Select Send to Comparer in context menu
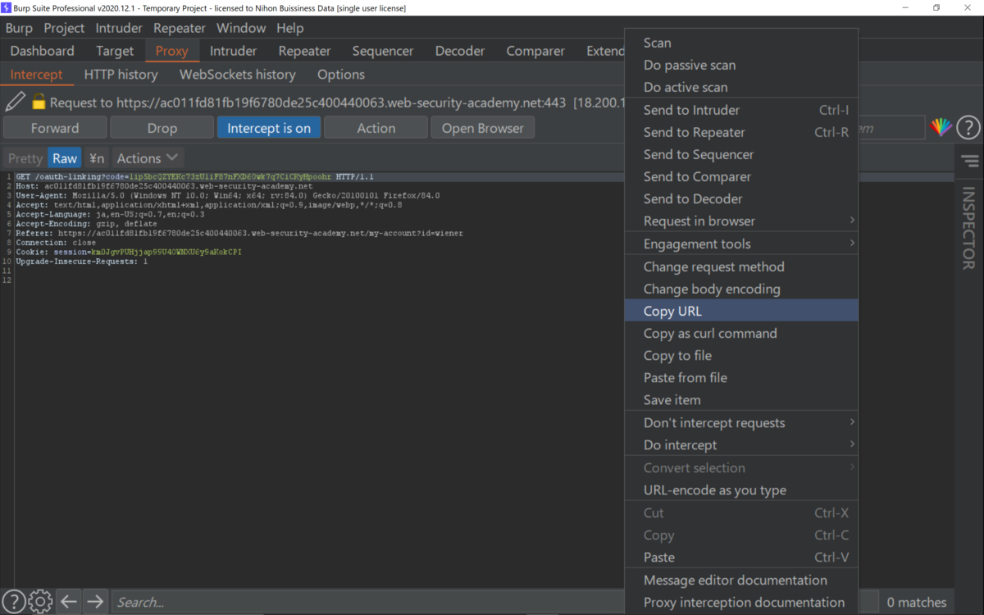The width and height of the screenshot is (984, 615). pyautogui.click(x=741, y=176)
